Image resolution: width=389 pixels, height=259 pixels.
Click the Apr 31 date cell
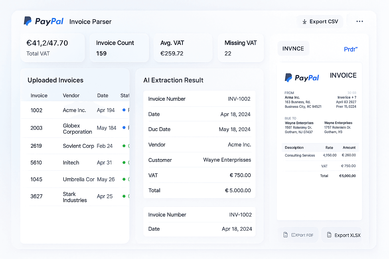click(x=104, y=162)
